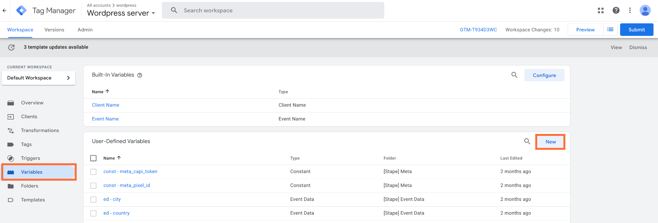658x223 pixels.
Task: Open Tags in the sidebar
Action: click(26, 145)
